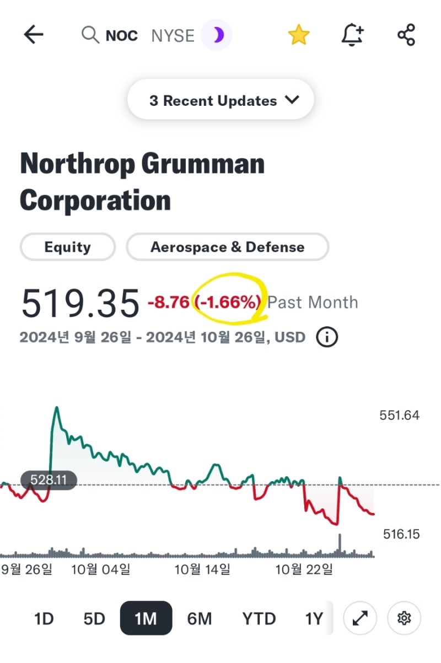Select the 1D time range
The height and width of the screenshot is (663, 441).
[x=44, y=619]
